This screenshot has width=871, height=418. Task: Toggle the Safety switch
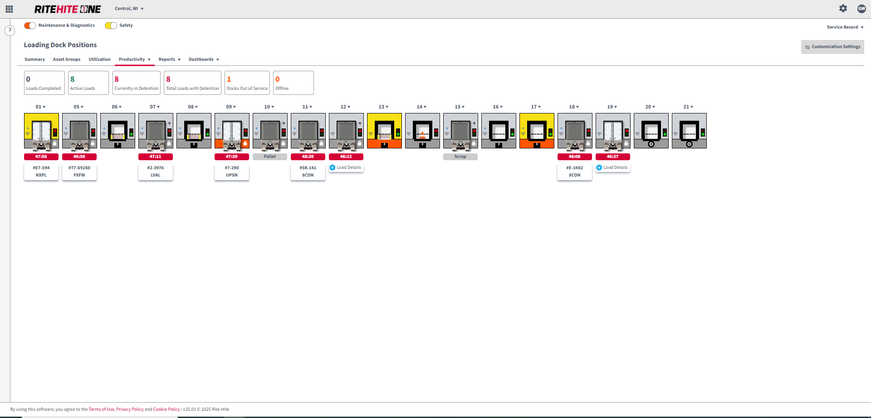click(x=111, y=25)
